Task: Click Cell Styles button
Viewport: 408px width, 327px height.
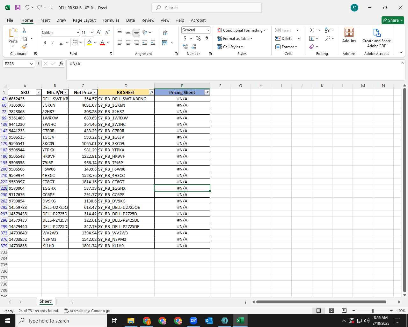Action: click(230, 47)
